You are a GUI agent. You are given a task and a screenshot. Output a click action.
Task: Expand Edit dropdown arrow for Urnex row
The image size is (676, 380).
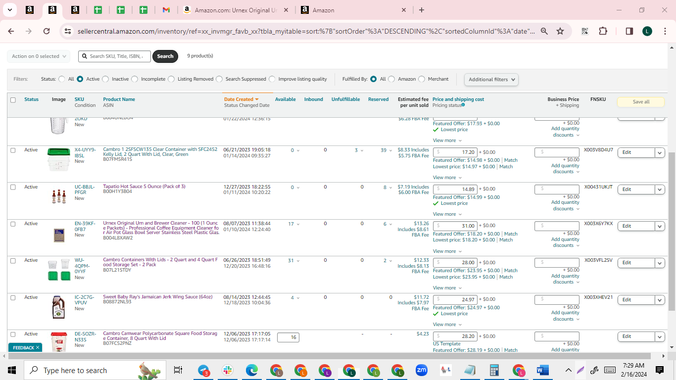coord(660,226)
